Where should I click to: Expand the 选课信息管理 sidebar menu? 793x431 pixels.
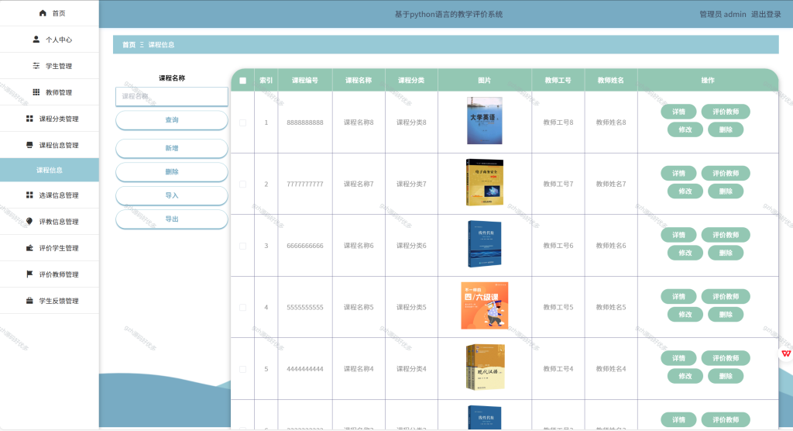[50, 195]
